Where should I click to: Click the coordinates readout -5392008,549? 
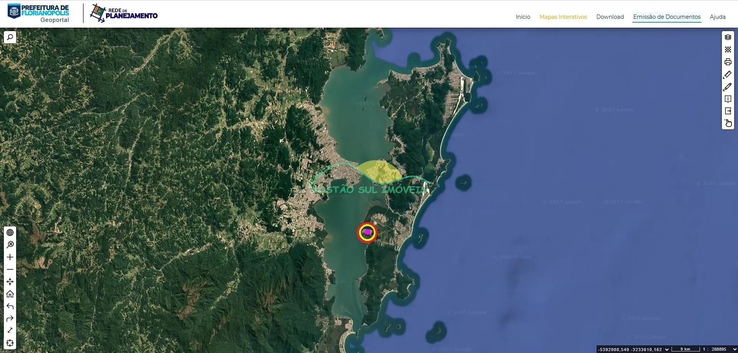[613, 350]
